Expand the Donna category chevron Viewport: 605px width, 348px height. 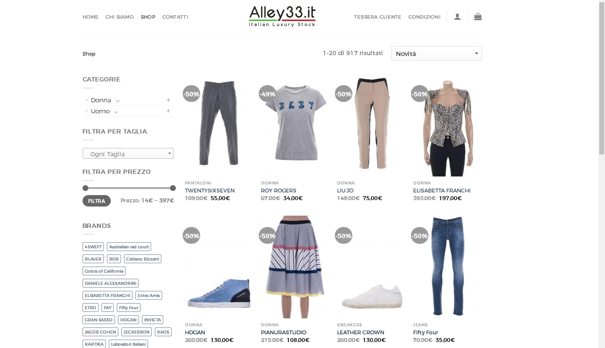point(118,101)
